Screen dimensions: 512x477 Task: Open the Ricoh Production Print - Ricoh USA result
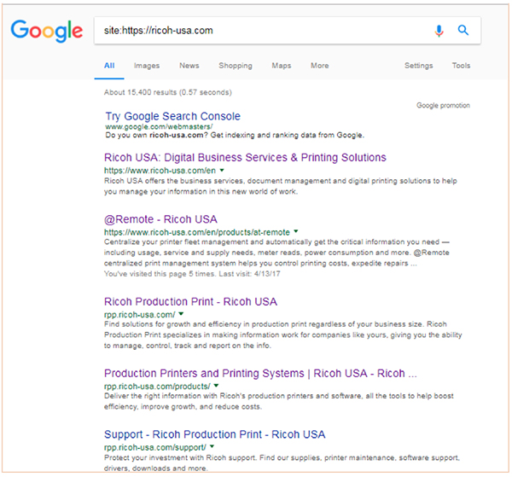[x=190, y=302]
